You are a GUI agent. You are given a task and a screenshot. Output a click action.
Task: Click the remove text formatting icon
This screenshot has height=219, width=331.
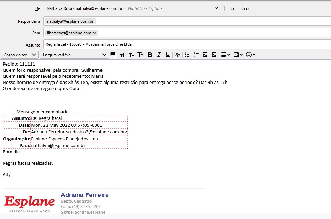[177, 55]
